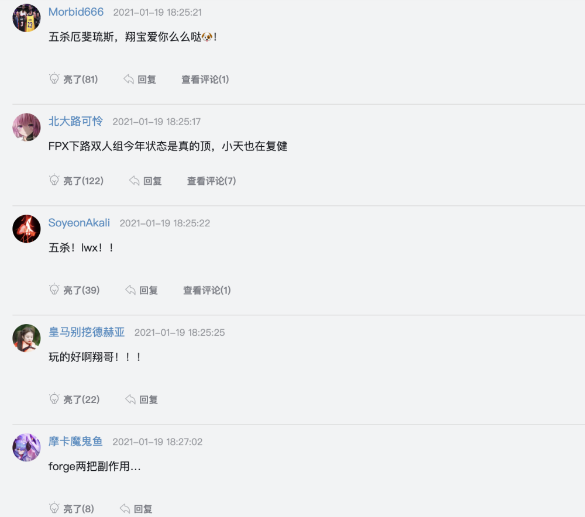The height and width of the screenshot is (517, 585).
Task: Click the reply arrow on Morbid666's comment
Action: click(129, 79)
